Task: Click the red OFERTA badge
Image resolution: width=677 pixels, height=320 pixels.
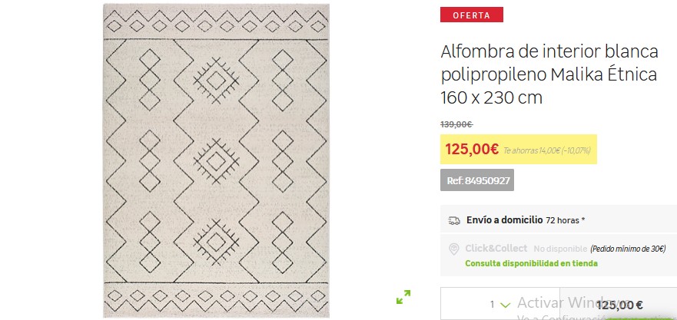Action: 471,15
